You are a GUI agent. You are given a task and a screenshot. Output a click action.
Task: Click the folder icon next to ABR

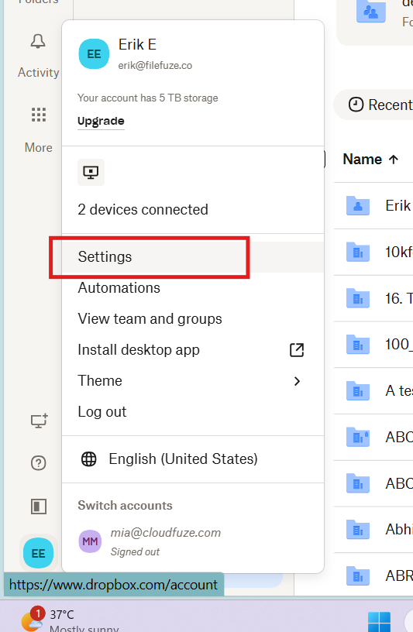click(358, 575)
